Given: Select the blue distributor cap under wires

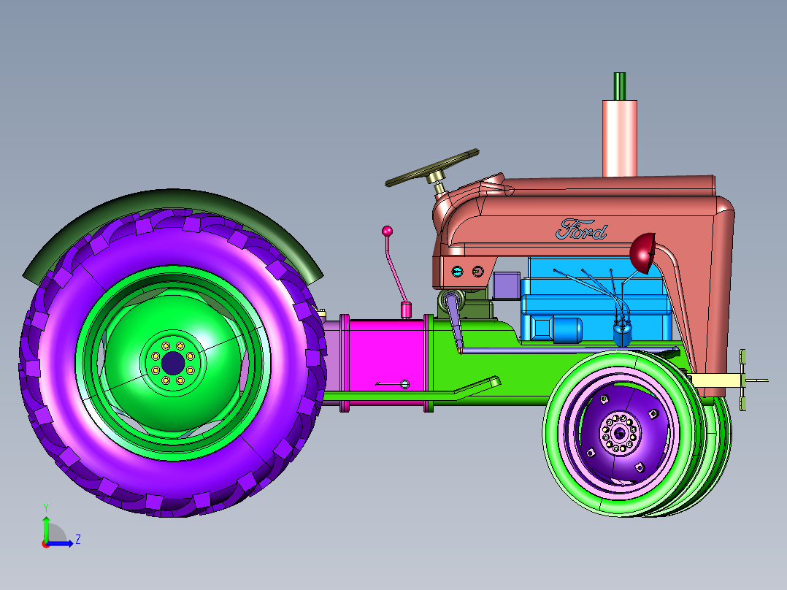Looking at the screenshot, I should click(x=622, y=334).
